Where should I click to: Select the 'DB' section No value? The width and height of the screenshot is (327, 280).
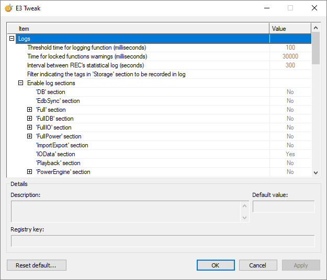coord(290,92)
